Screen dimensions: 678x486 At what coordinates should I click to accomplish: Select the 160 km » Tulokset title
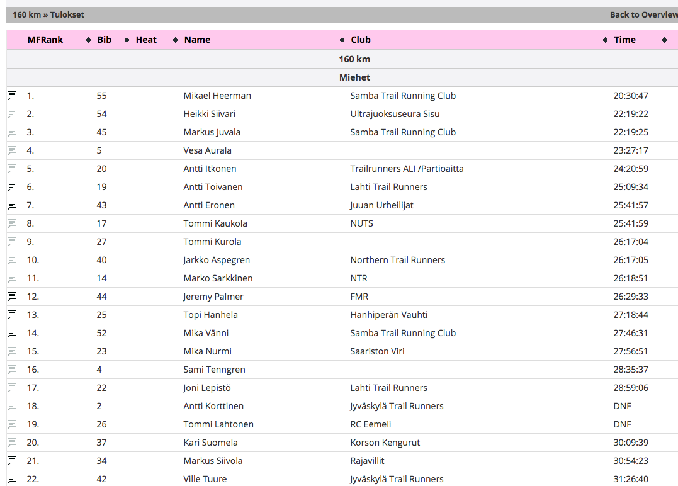tap(48, 14)
